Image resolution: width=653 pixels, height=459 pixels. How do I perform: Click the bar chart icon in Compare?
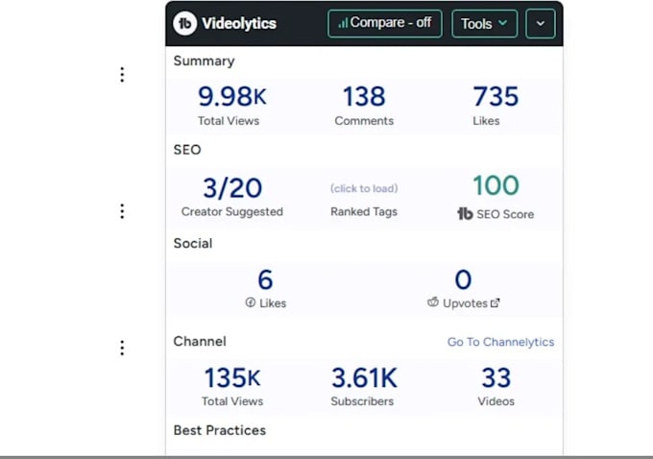343,23
